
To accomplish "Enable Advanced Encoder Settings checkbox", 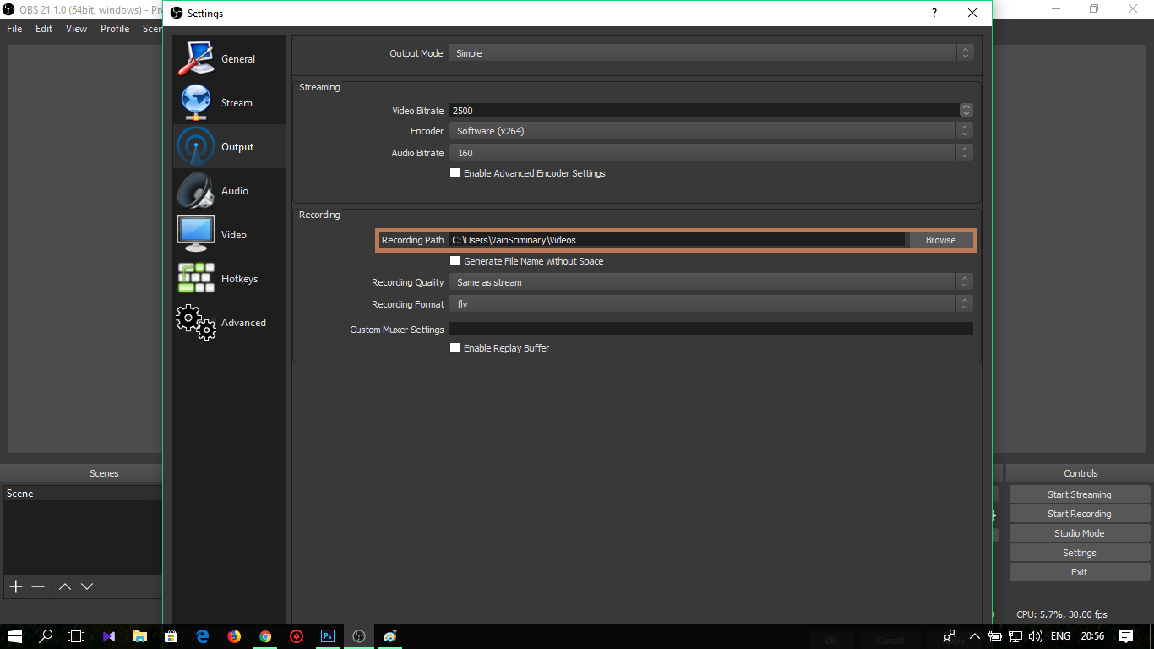I will [455, 173].
